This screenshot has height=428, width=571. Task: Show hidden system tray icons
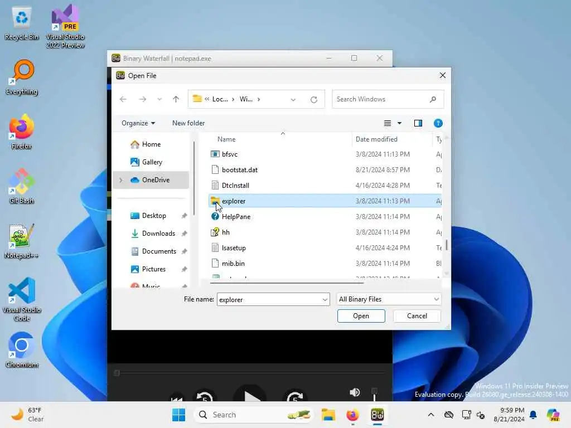click(431, 415)
